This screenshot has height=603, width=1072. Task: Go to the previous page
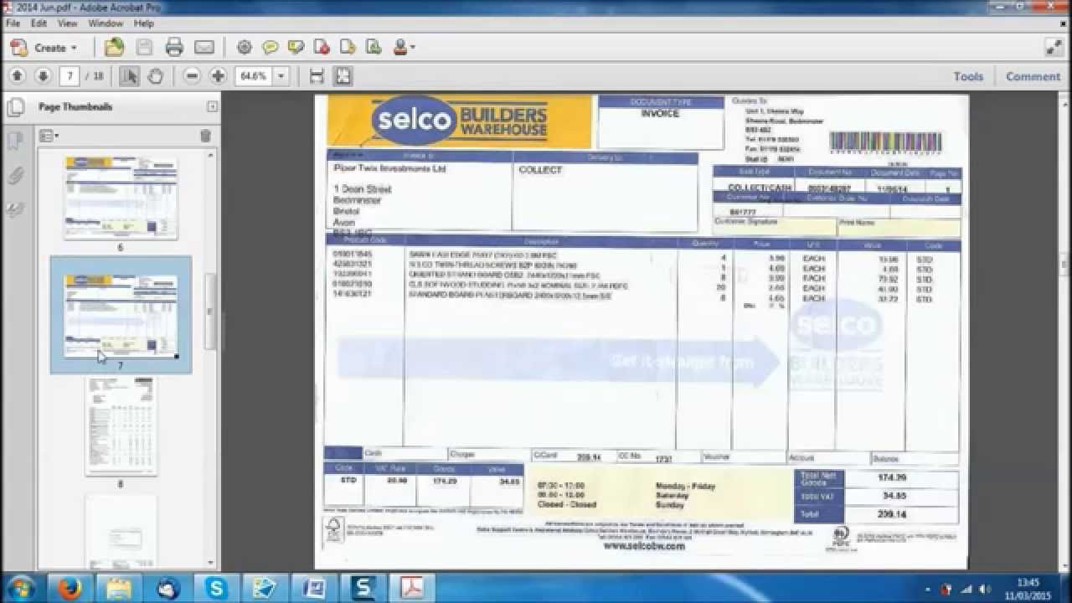point(17,76)
